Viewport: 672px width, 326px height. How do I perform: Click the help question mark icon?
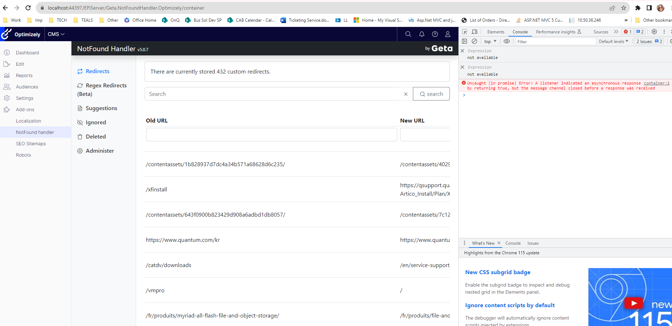(435, 34)
